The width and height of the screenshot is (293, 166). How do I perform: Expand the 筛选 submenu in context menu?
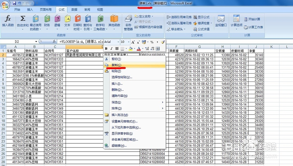(x=163, y=102)
